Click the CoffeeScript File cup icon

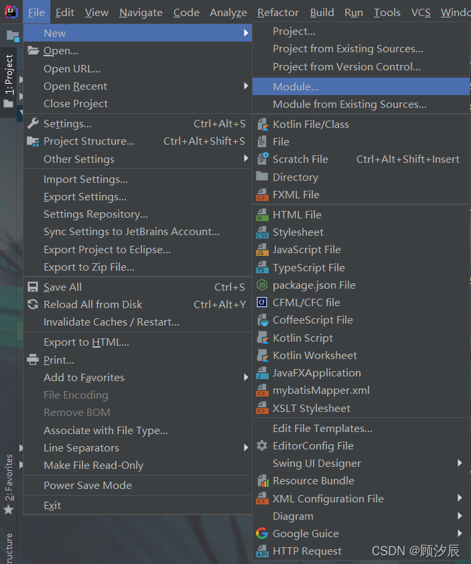263,320
